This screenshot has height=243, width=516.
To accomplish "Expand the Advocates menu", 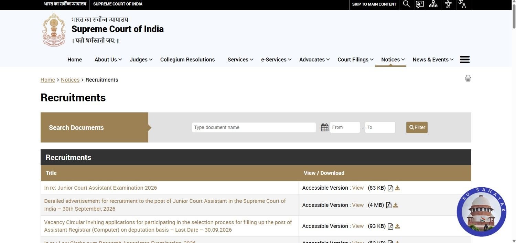I will point(314,60).
